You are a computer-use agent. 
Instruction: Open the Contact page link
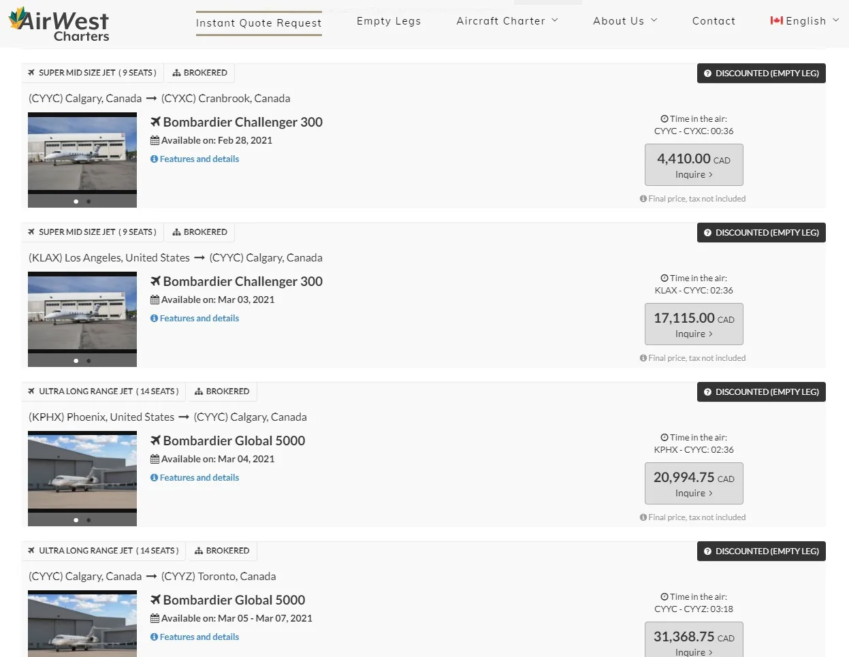pos(714,21)
